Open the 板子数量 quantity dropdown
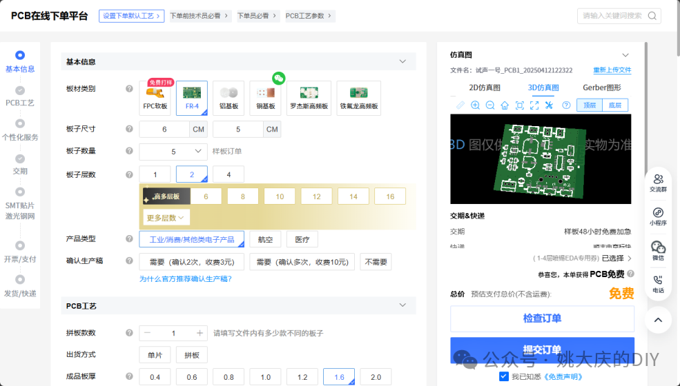Image resolution: width=680 pixels, height=386 pixels. (x=173, y=151)
